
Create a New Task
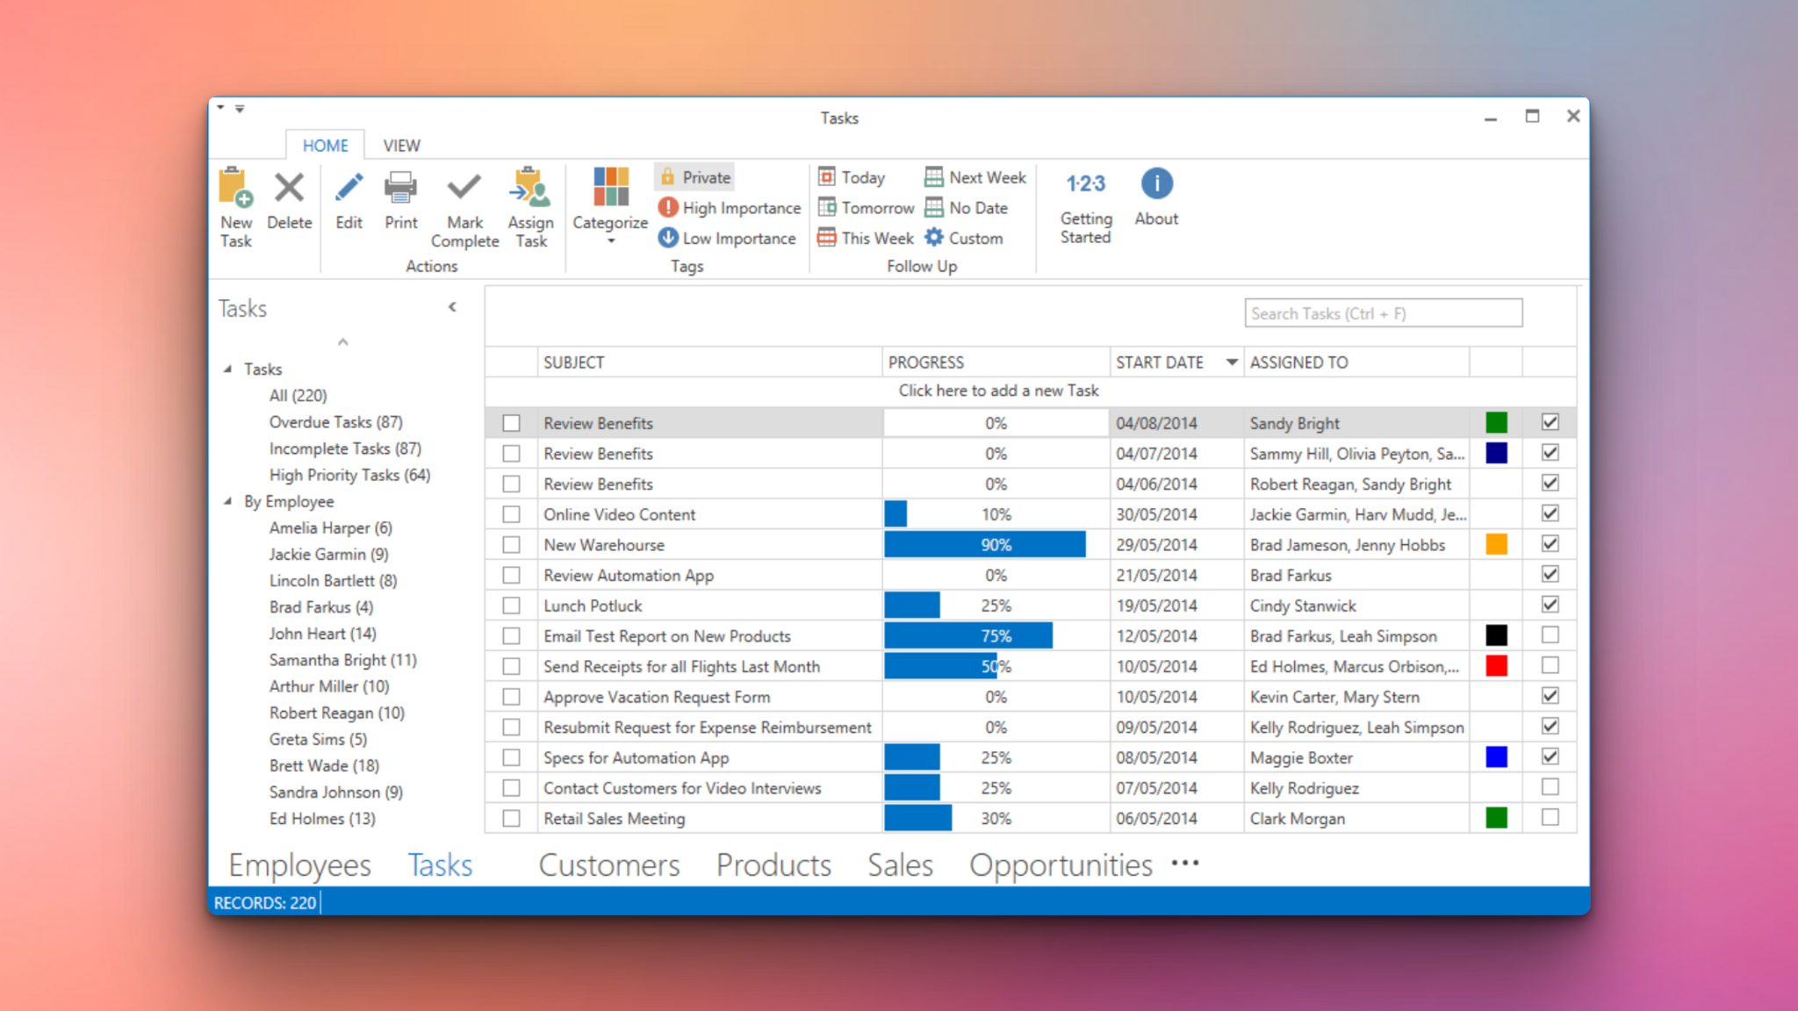[235, 206]
